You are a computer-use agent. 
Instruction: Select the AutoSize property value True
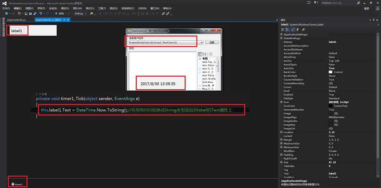coord(331,68)
